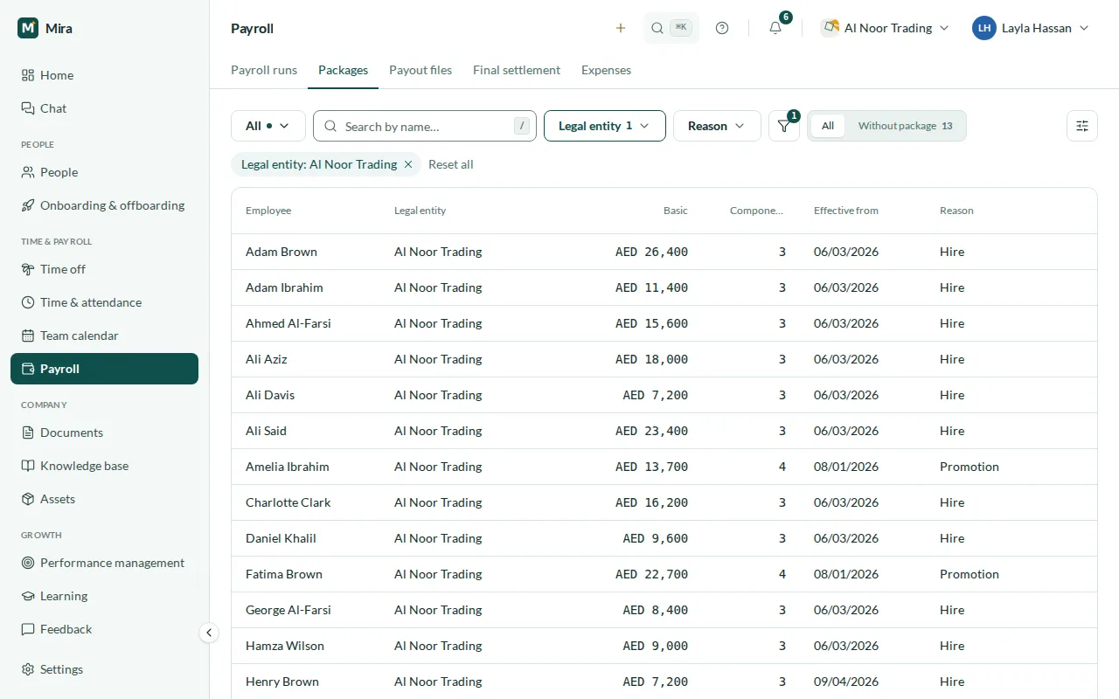1119x699 pixels.
Task: Expand the Reason filter dropdown
Action: [x=717, y=126]
